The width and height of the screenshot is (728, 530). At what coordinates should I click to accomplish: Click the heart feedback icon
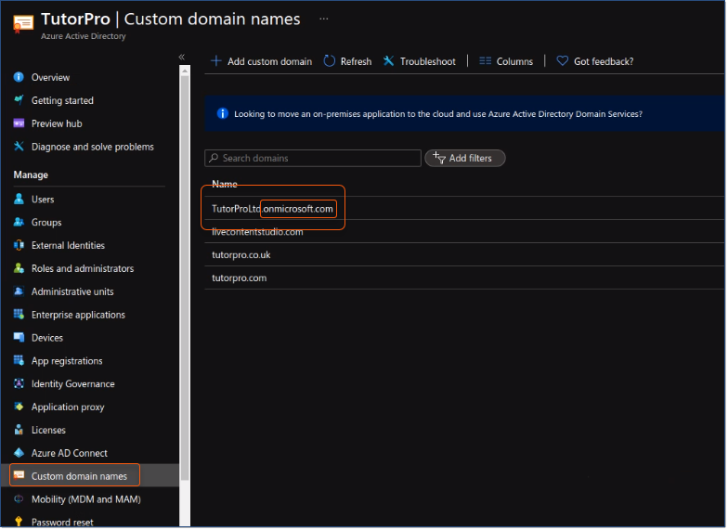pyautogui.click(x=563, y=61)
